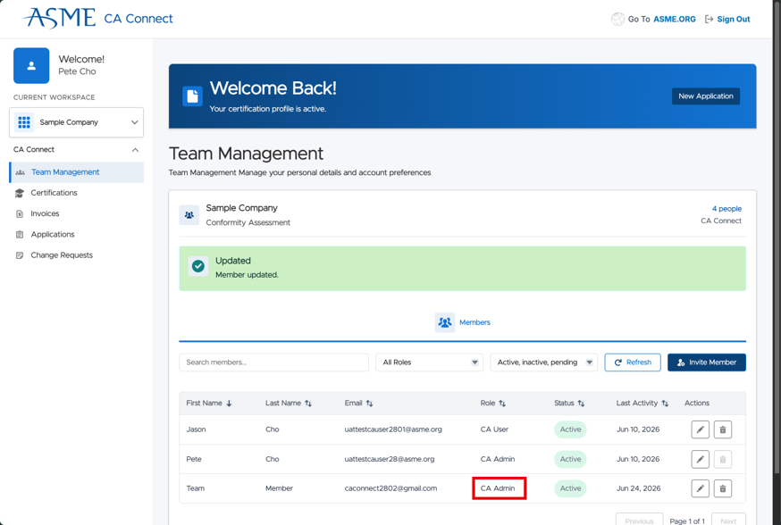The height and width of the screenshot is (525, 781).
Task: Sort by Status using the arrows icon
Action: [581, 403]
